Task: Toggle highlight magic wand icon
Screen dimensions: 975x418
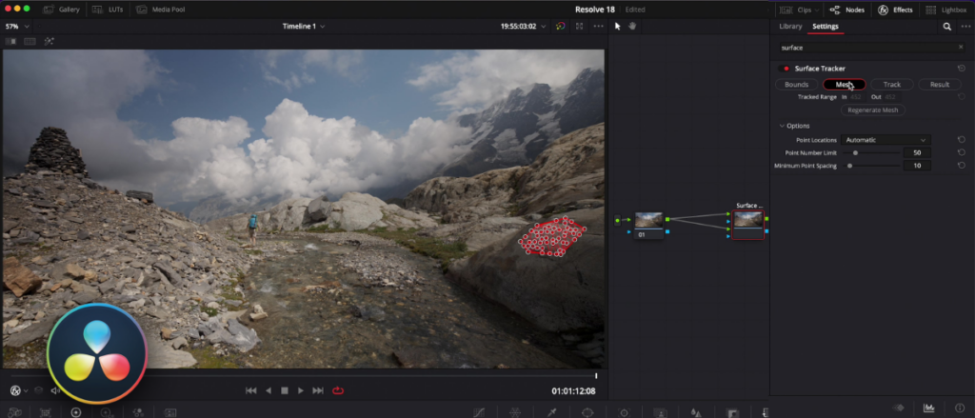Action: tap(49, 41)
